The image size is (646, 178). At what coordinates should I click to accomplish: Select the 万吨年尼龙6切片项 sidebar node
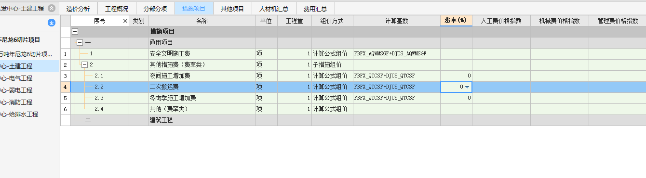(x=29, y=54)
